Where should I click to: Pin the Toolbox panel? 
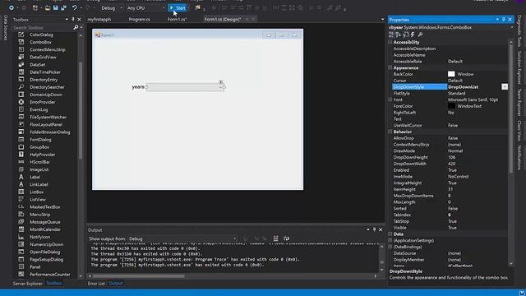coord(73,20)
